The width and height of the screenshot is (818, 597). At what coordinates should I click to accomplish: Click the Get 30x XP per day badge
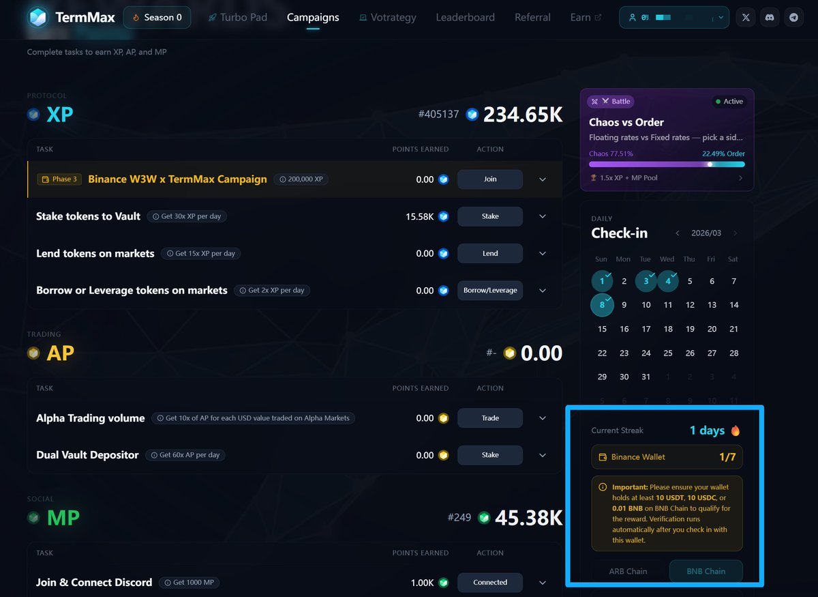[187, 216]
